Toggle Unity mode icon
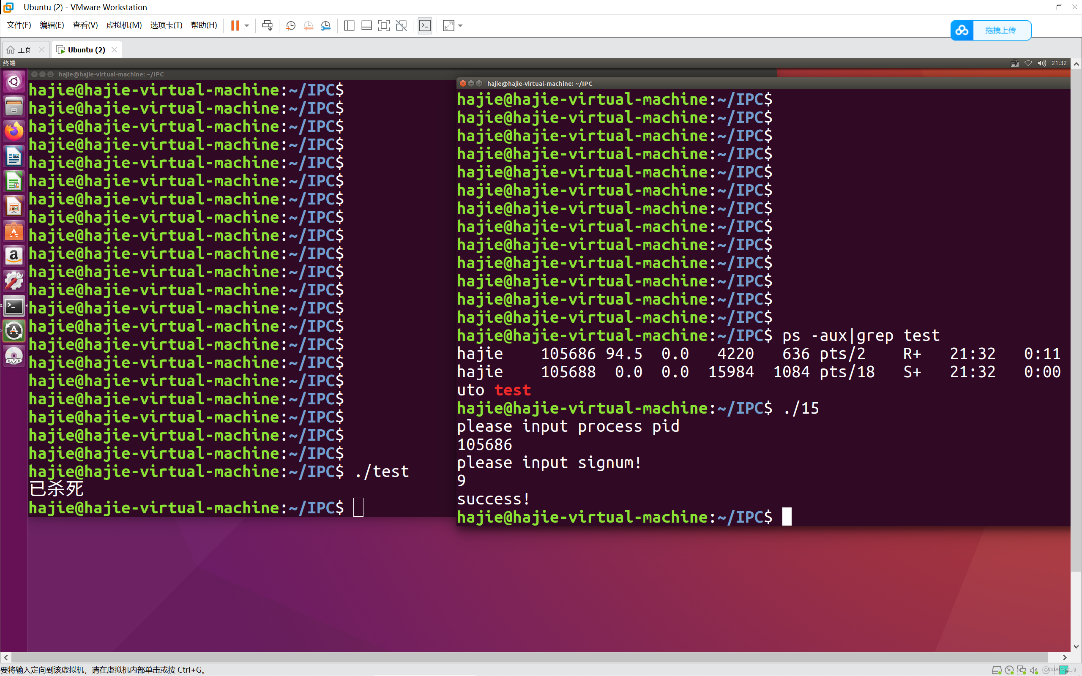Image resolution: width=1082 pixels, height=676 pixels. 402,25
